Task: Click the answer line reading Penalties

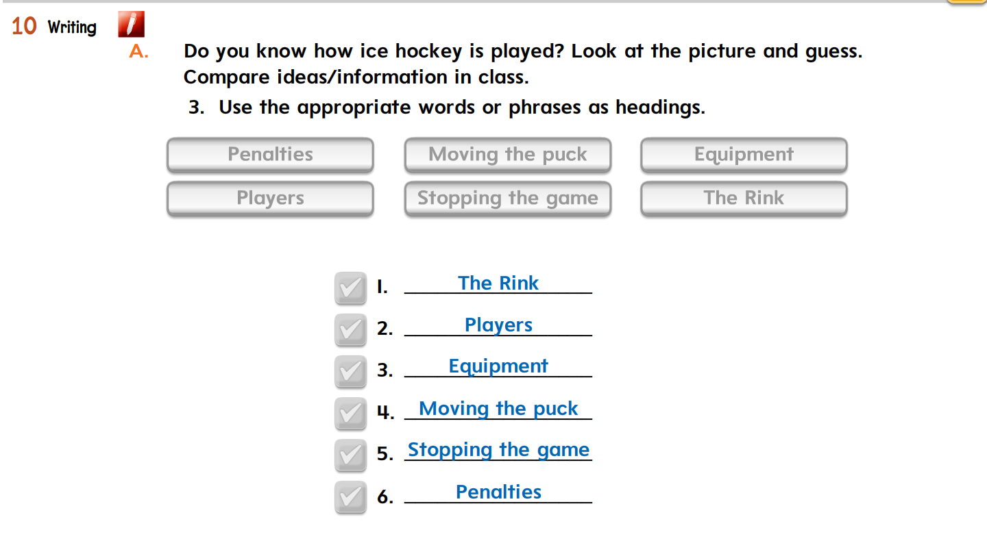Action: pyautogui.click(x=498, y=492)
